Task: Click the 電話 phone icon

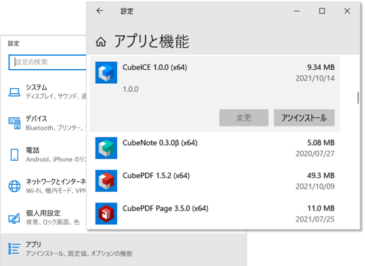Action: click(x=15, y=155)
